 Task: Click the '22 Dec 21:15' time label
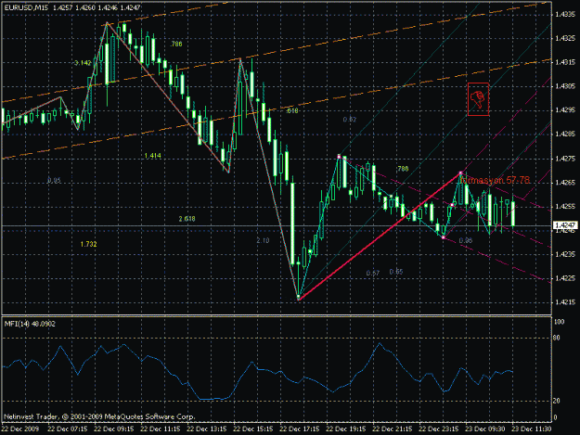pyautogui.click(x=393, y=429)
